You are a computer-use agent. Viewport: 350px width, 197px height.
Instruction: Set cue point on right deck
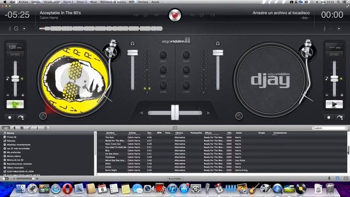pos(329,117)
